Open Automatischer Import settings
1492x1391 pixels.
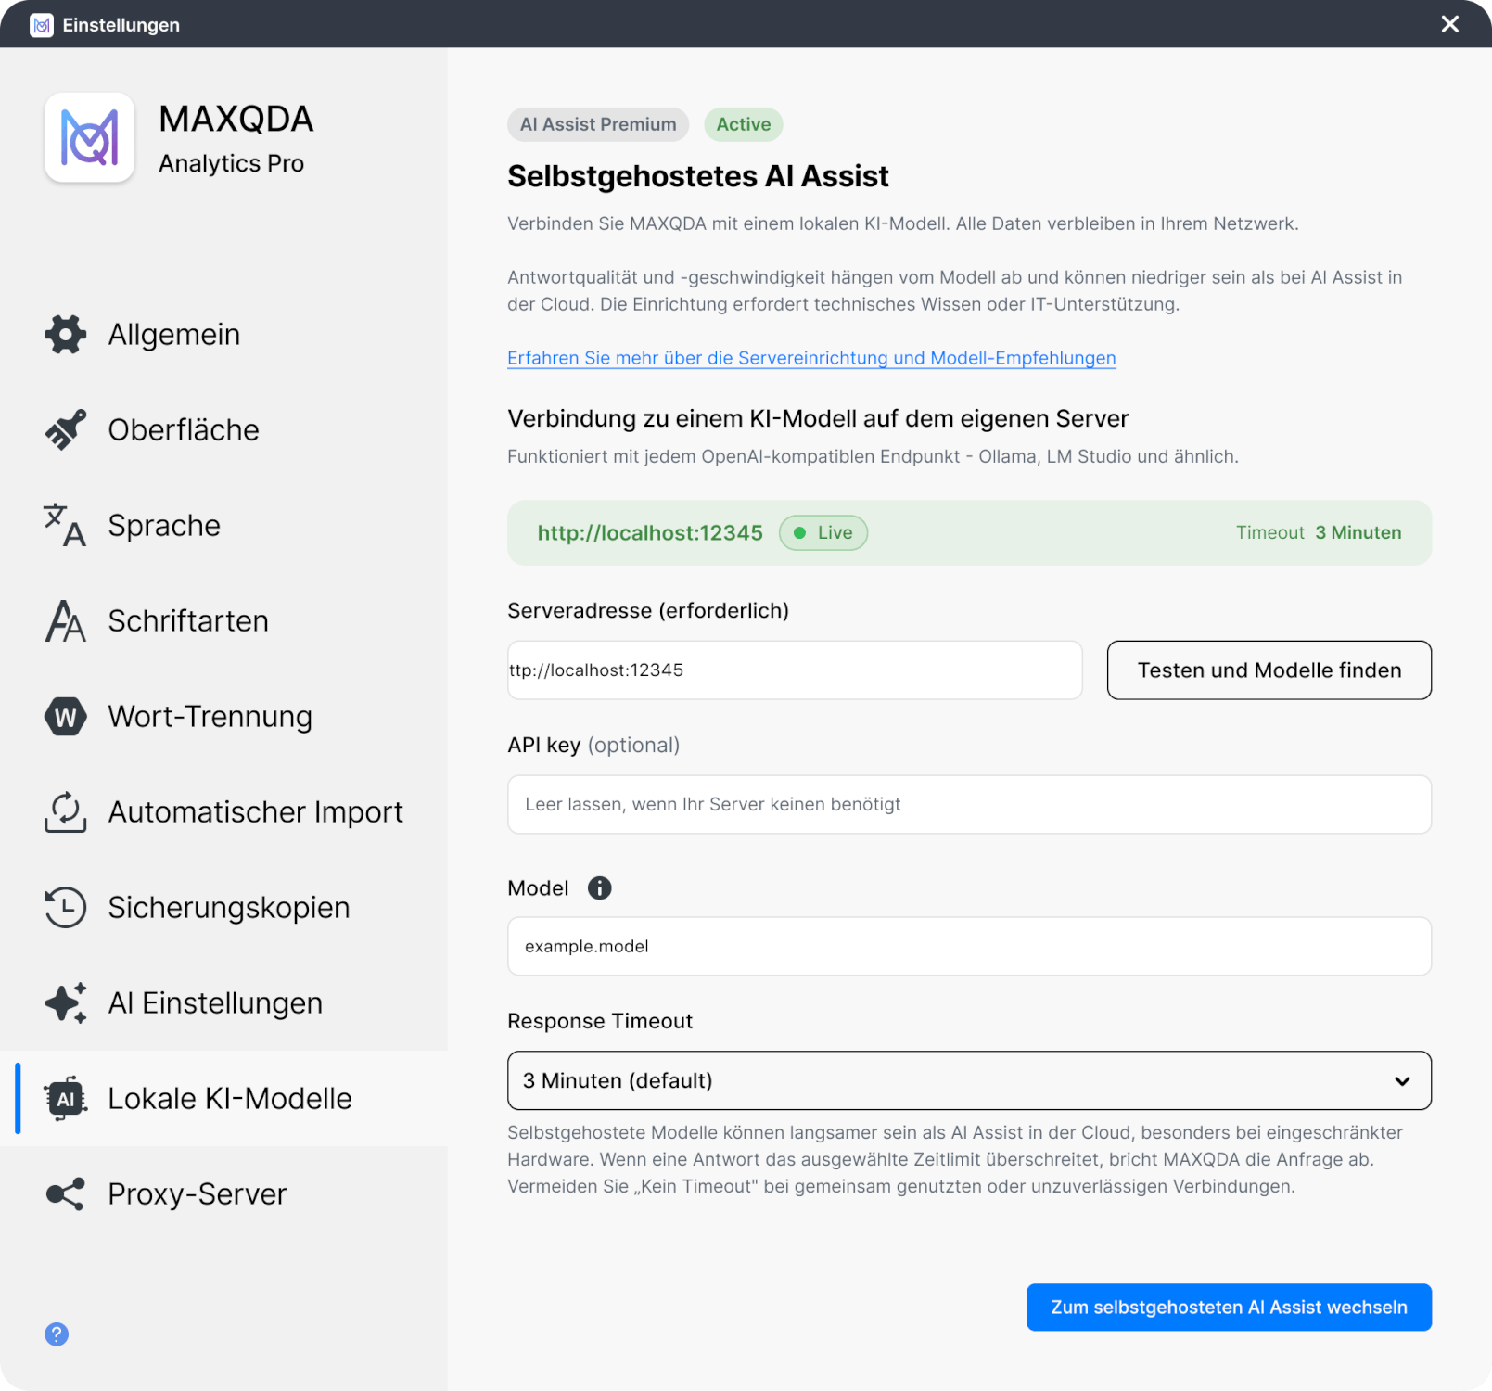point(223,812)
